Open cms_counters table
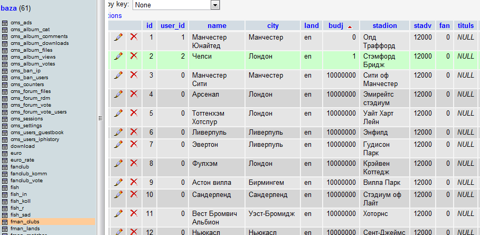This screenshot has width=480, height=235. (27, 84)
